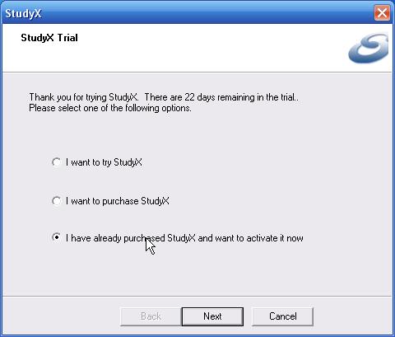Close the StudyX dialog with red X
395x337 pixels.
click(x=382, y=13)
